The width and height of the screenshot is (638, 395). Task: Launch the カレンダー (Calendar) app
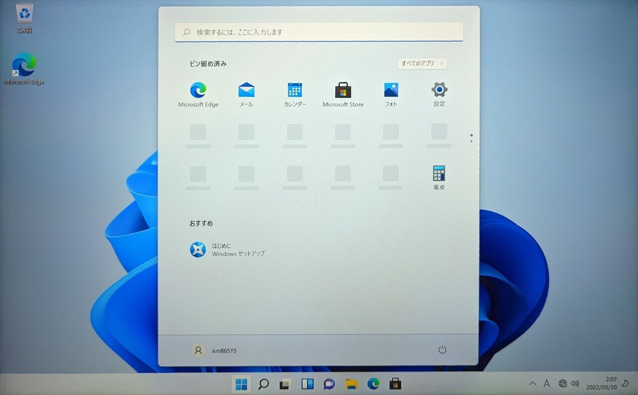(295, 91)
